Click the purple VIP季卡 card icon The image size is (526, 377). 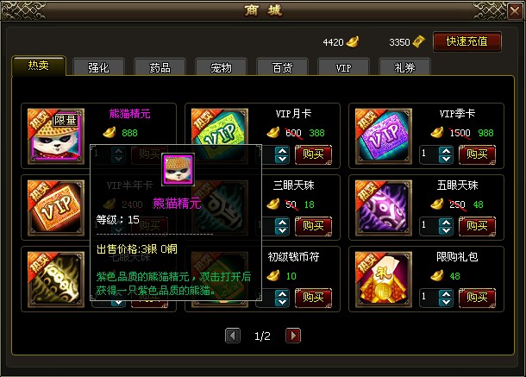pos(384,136)
